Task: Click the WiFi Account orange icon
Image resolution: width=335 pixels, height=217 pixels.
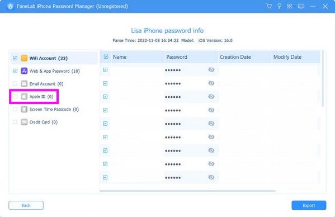Action: [x=24, y=58]
